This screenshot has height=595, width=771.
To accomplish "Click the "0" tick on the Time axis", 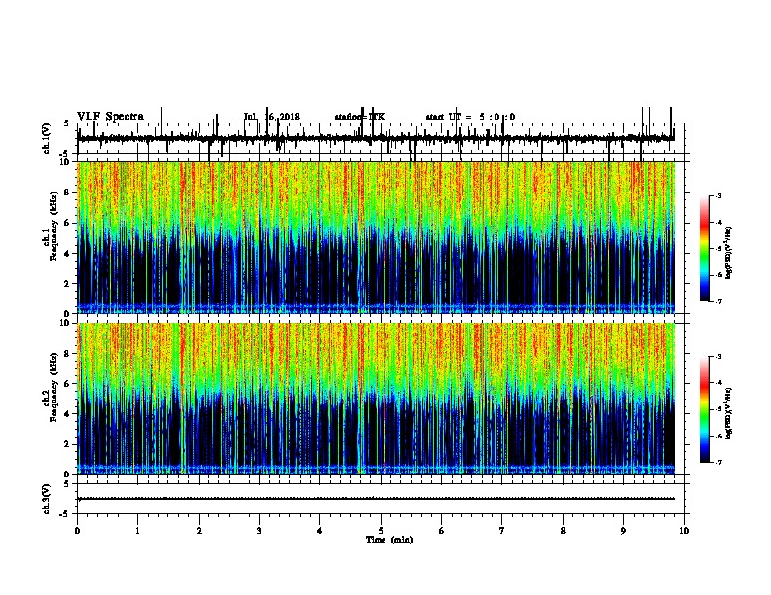I will (x=77, y=531).
